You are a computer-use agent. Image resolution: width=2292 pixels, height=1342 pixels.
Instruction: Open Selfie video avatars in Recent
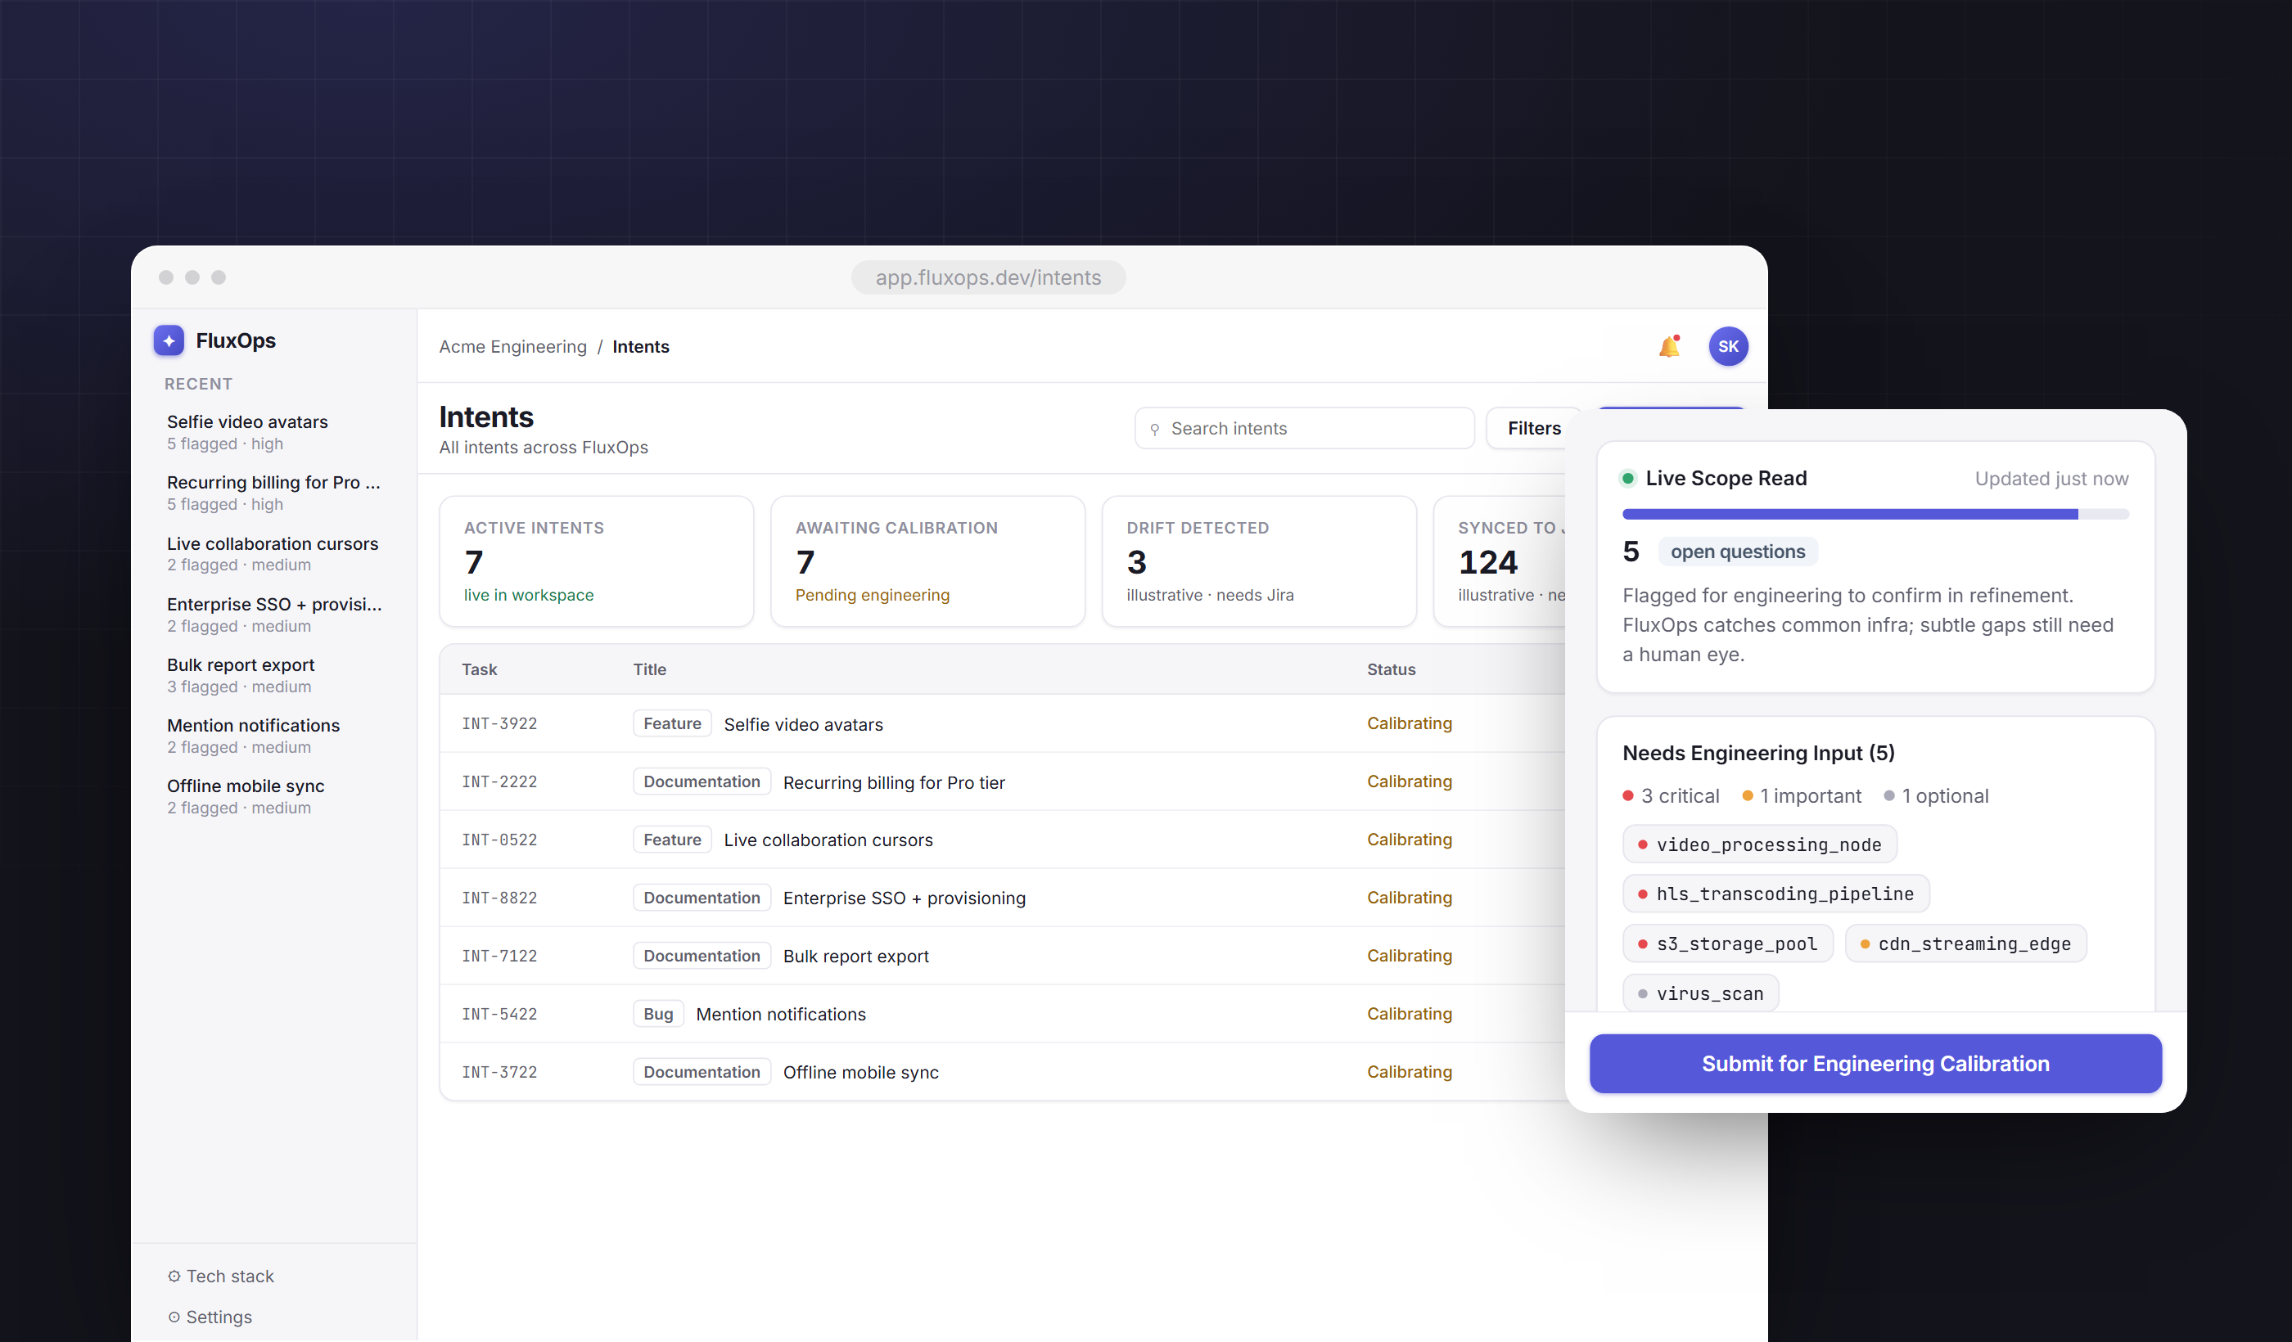click(x=275, y=432)
